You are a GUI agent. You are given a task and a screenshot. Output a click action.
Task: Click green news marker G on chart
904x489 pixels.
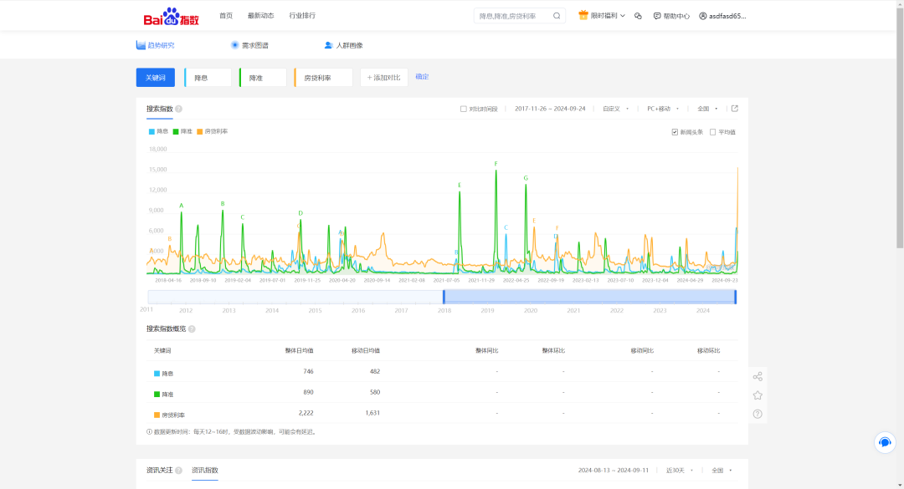[526, 178]
